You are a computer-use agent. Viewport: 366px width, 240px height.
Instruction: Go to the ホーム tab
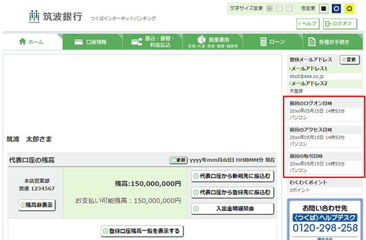click(32, 41)
